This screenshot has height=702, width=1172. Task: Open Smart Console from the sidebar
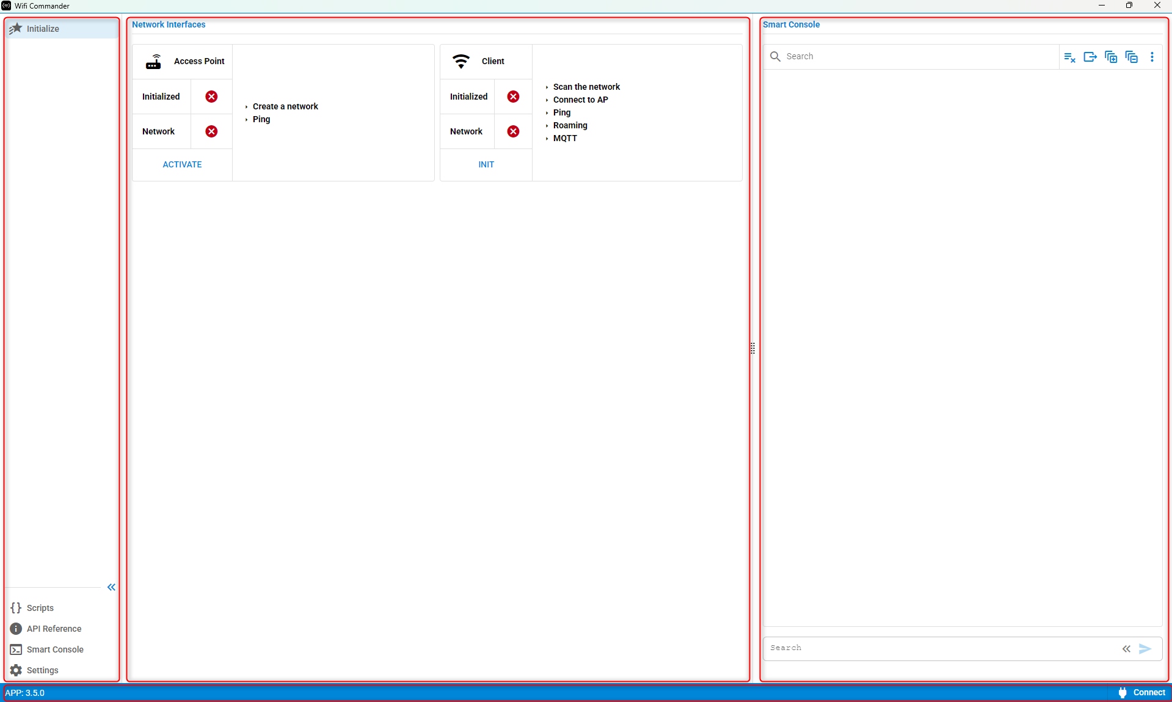tap(62, 649)
